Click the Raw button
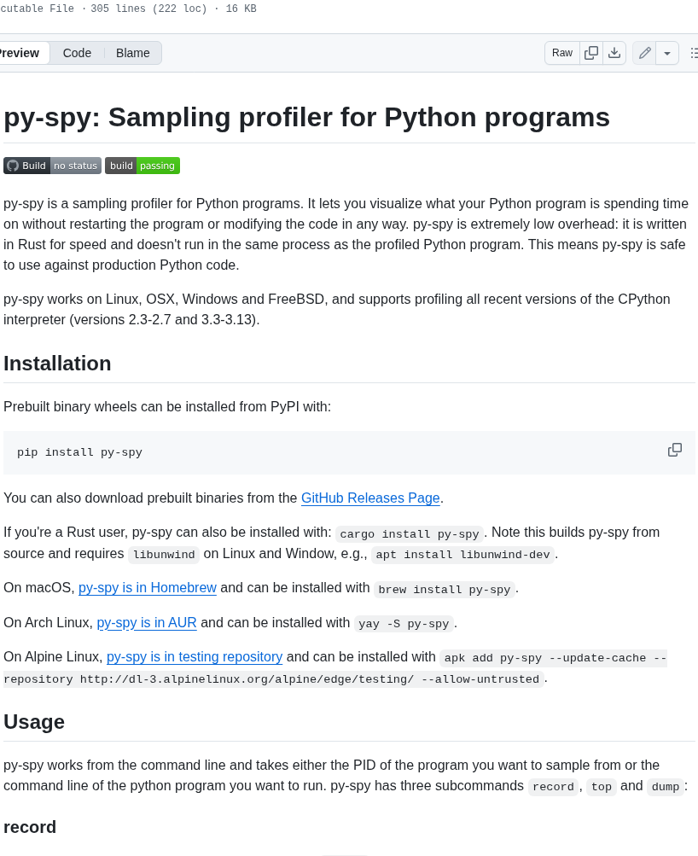This screenshot has width=698, height=856. [561, 52]
